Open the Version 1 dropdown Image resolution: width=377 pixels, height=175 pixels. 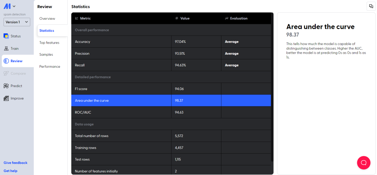[x=17, y=22]
